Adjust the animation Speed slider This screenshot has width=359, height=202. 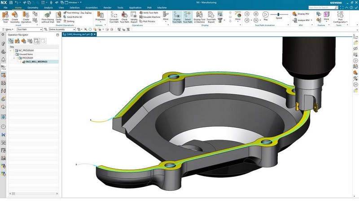click(279, 14)
